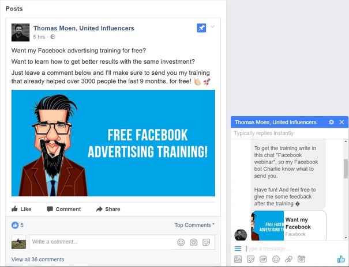
Task: View all 36 comments link
Action: (37, 260)
